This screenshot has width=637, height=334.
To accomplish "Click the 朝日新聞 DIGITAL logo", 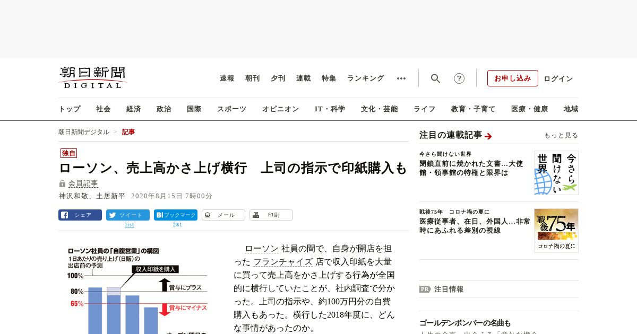I will tap(92, 77).
